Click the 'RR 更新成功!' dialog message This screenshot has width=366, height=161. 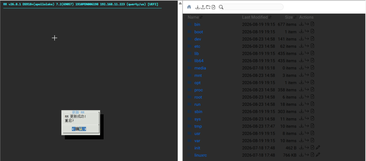75,116
